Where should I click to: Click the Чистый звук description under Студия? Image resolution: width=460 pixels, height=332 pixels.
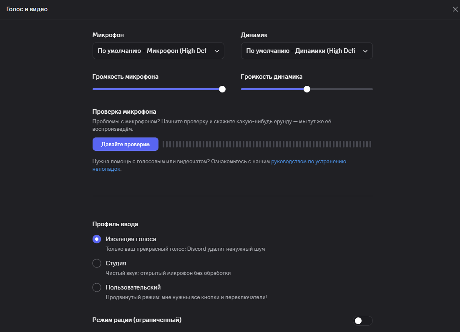(168, 273)
